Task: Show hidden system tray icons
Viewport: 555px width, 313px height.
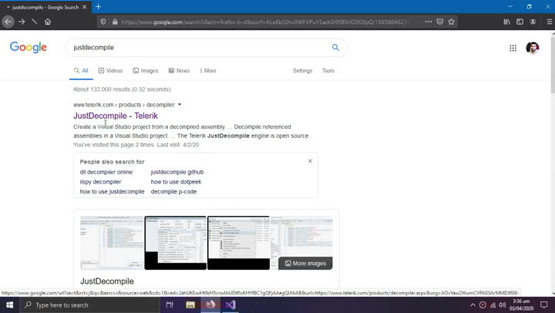Action: 473,305
